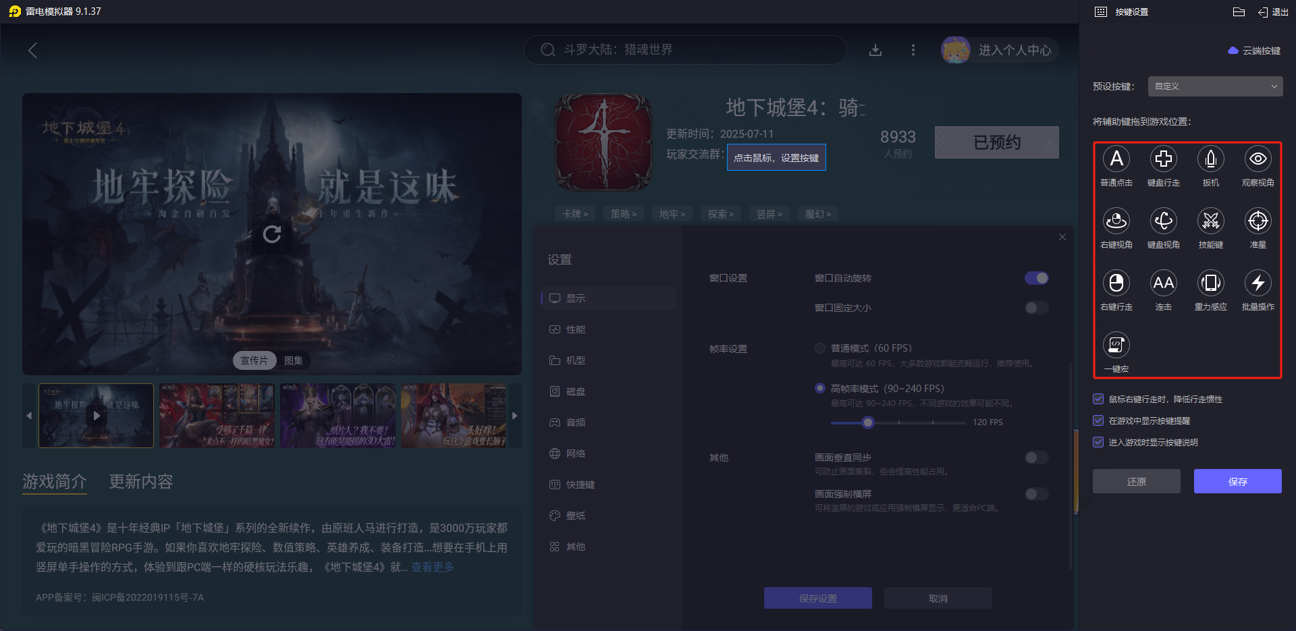Open the 机型 settings section
1296x631 pixels.
click(x=608, y=360)
